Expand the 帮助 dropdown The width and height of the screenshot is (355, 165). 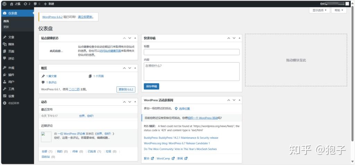click(x=339, y=10)
